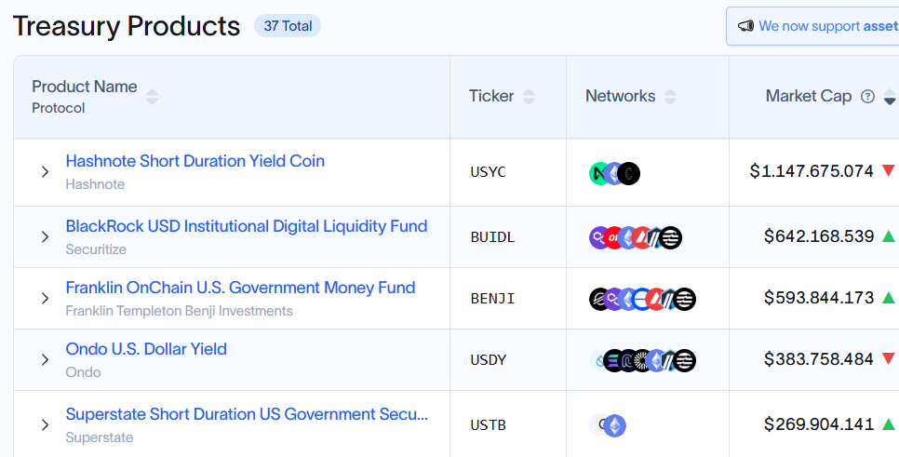Click the 37 Total badge
The height and width of the screenshot is (457, 899).
click(x=288, y=26)
